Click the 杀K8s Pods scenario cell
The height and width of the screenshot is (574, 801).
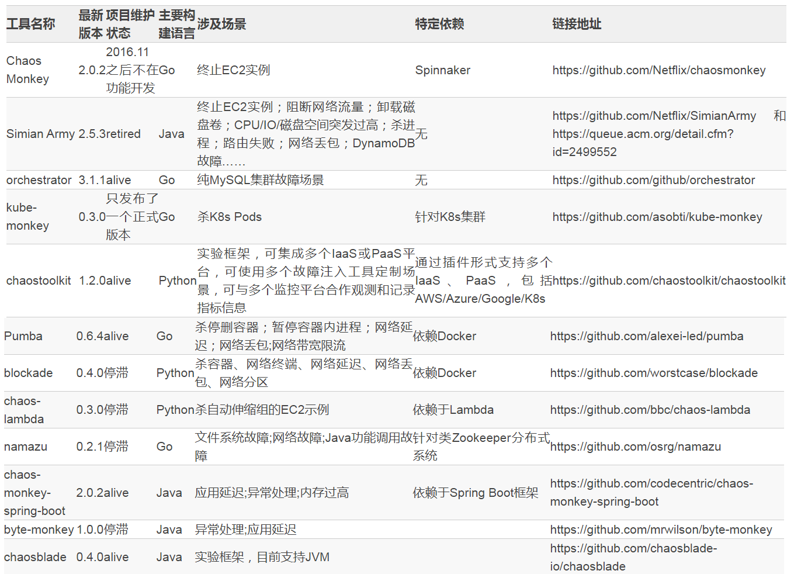pyautogui.click(x=230, y=217)
